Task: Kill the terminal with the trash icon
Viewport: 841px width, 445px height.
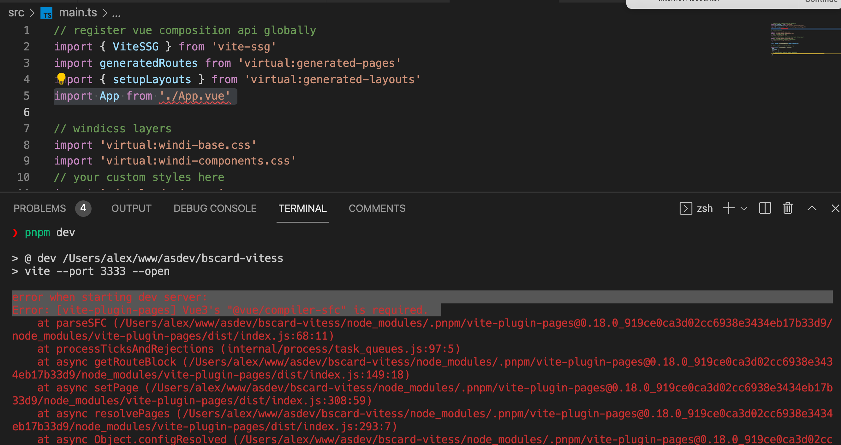Action: click(x=788, y=208)
